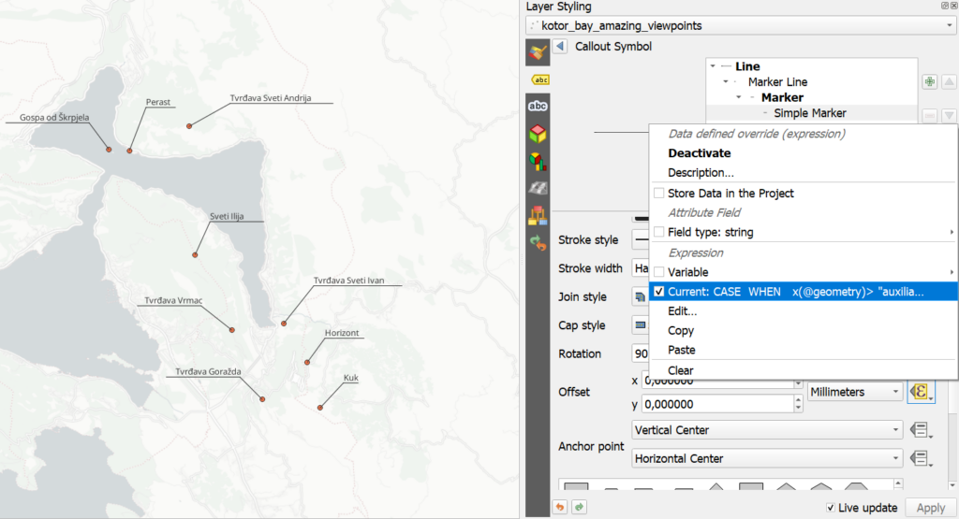Screen dimensions: 959x519
Task: Toggle Store Data in the Project checkbox
Action: click(658, 193)
